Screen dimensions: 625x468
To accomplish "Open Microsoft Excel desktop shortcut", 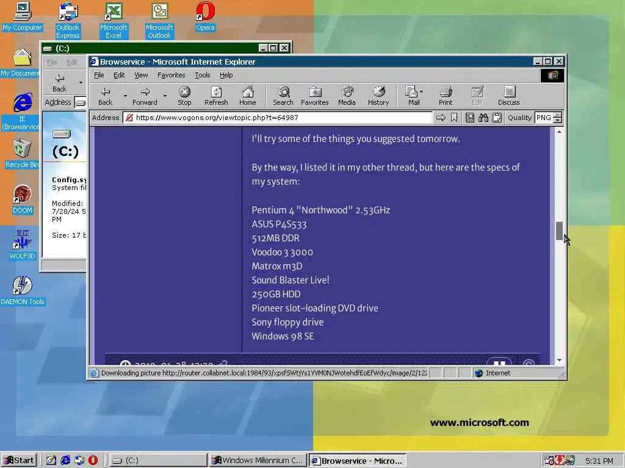I will tap(113, 21).
